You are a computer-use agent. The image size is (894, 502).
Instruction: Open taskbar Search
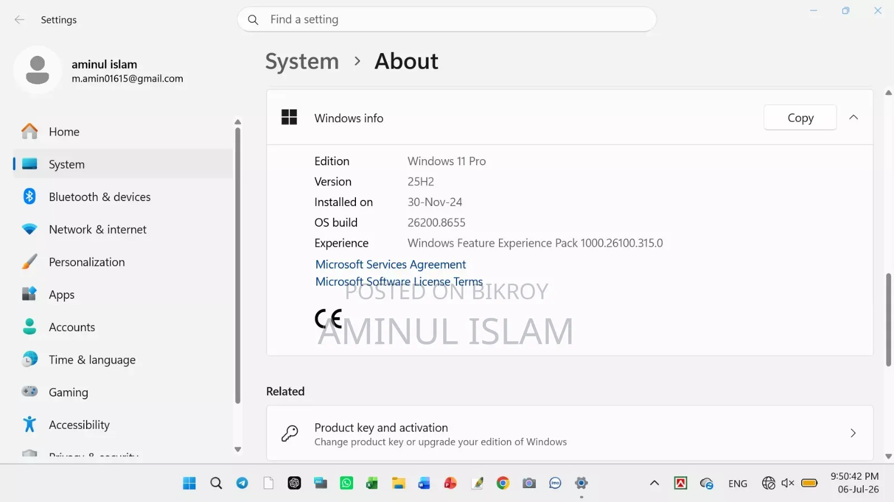coord(216,483)
